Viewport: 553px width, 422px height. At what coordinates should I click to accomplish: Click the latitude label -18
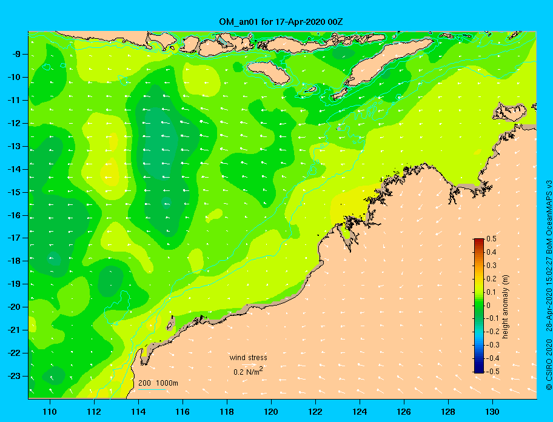(15, 261)
